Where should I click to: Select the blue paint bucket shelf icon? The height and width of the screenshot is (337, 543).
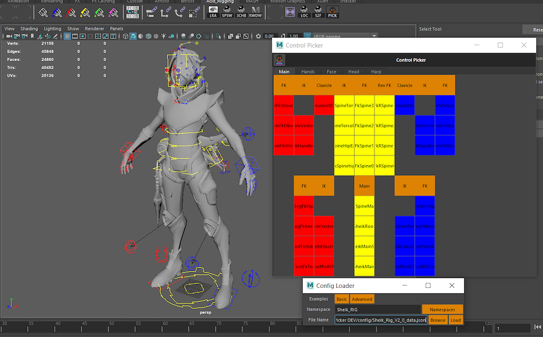tap(58, 12)
